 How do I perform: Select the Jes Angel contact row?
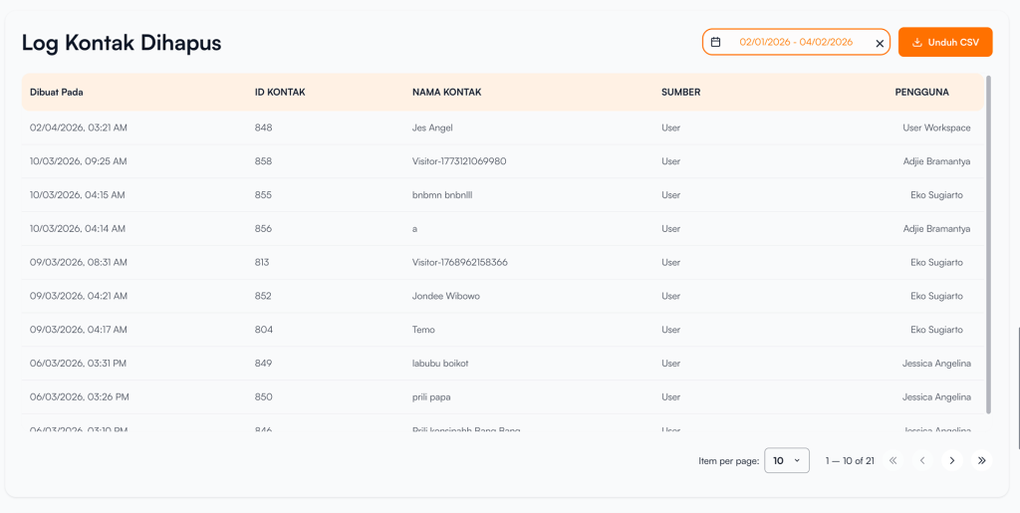click(432, 128)
